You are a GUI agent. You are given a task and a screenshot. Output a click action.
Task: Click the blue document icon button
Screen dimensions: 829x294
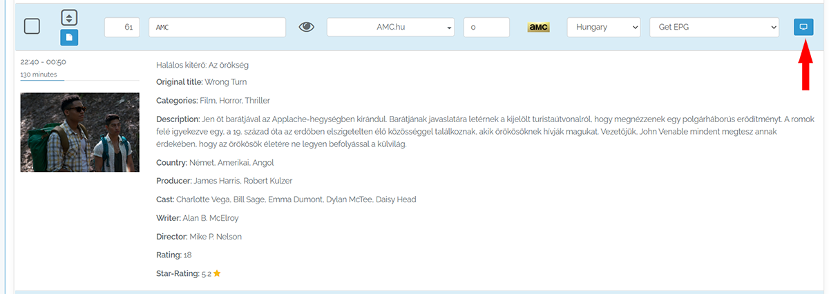(x=69, y=37)
